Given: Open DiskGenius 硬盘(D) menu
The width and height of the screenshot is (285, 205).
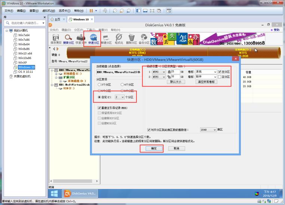Looking at the screenshot, I should point(66,30).
